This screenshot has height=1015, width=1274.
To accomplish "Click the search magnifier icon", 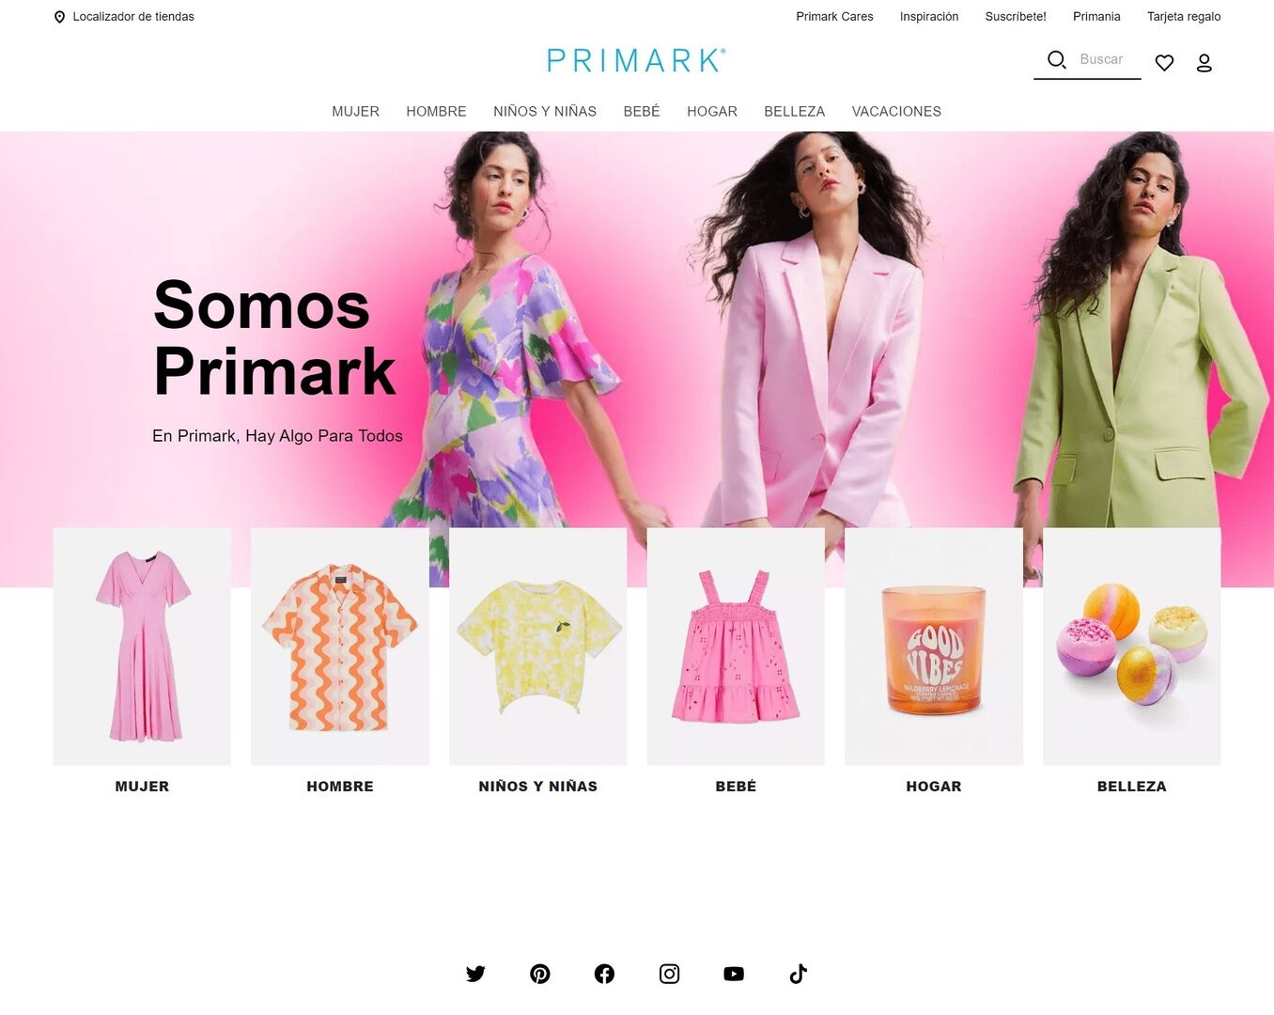I will click(1057, 60).
